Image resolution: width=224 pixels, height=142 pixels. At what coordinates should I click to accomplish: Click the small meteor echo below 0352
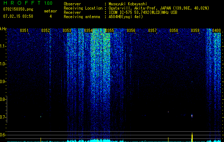[41, 117]
